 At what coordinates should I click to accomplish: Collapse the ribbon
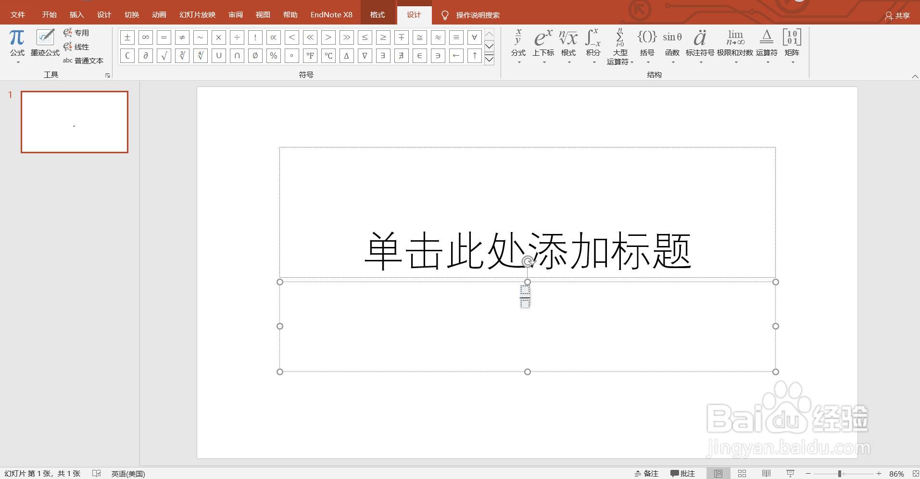point(915,76)
